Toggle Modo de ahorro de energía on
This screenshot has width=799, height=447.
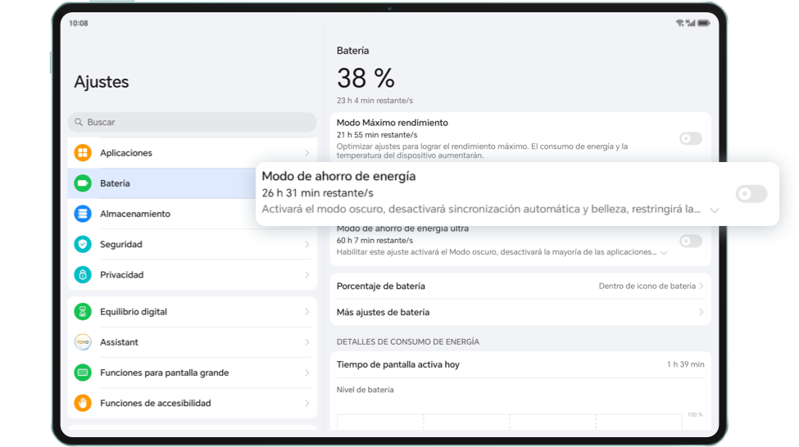[x=751, y=194]
